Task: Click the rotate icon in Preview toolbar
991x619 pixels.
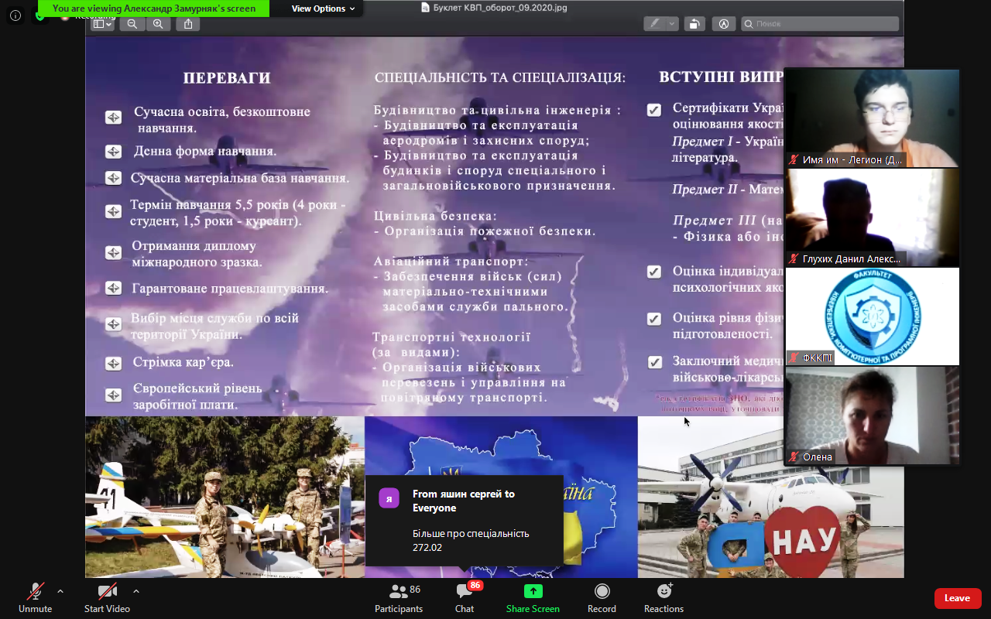Action: 694,24
